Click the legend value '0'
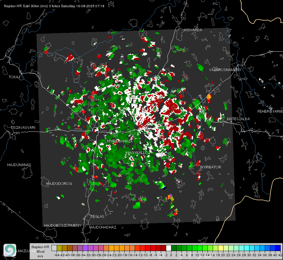This screenshot has height=260, width=283. coord(171,255)
